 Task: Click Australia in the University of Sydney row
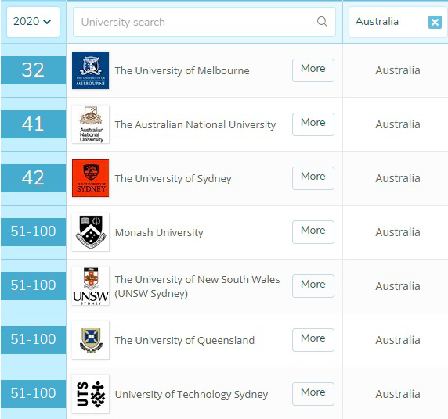point(398,178)
